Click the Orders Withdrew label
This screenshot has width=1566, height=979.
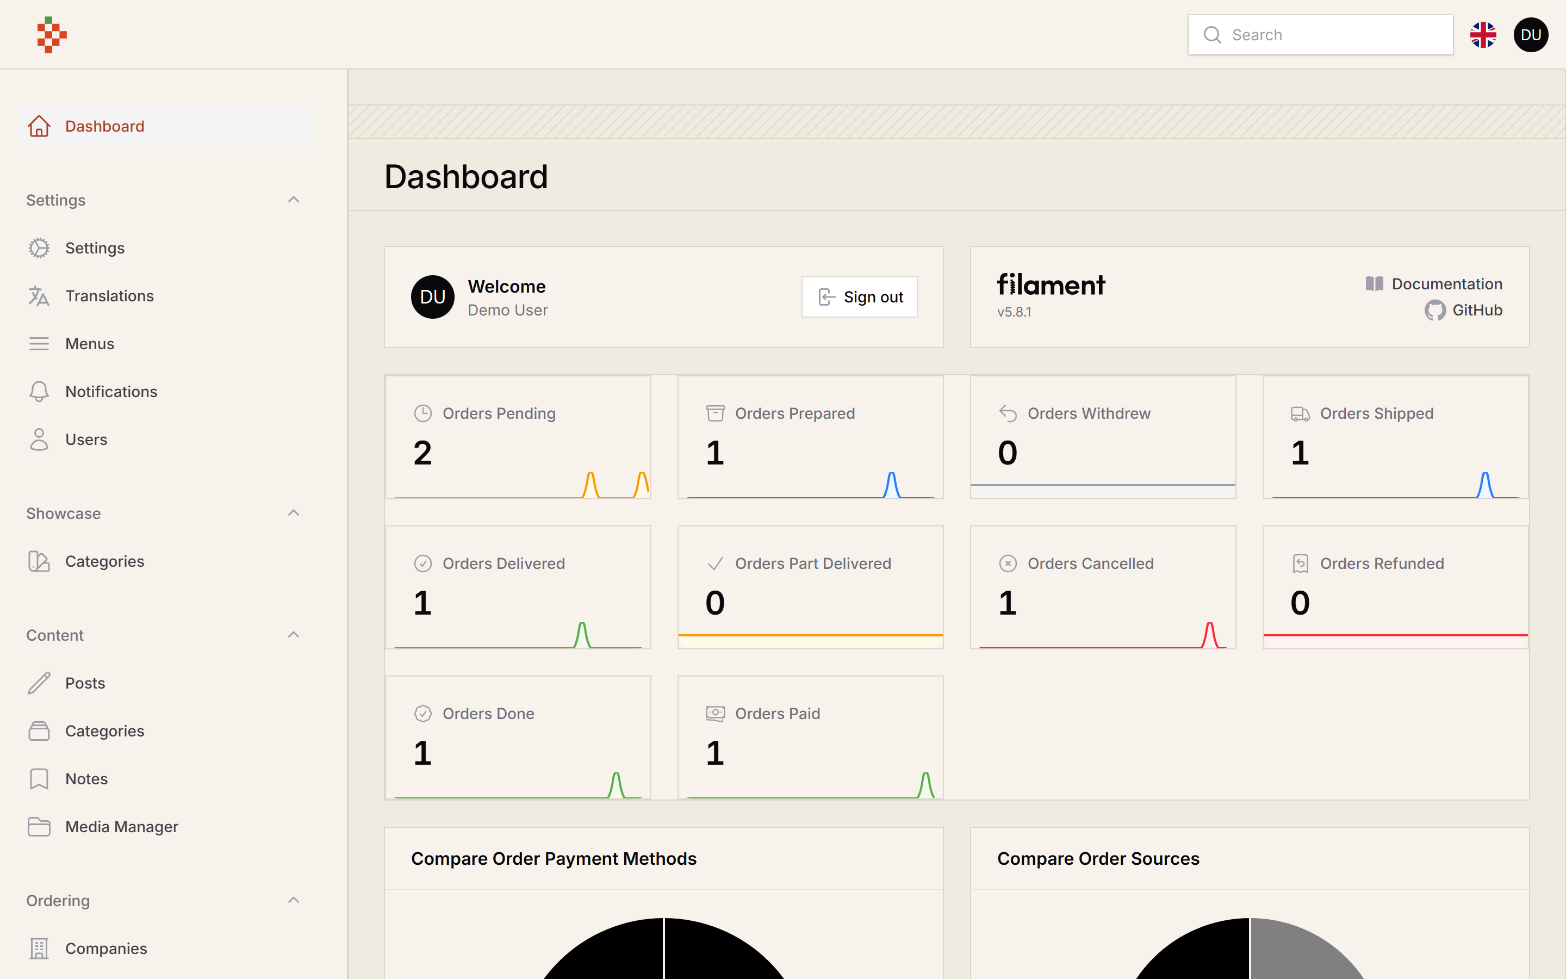pos(1089,413)
